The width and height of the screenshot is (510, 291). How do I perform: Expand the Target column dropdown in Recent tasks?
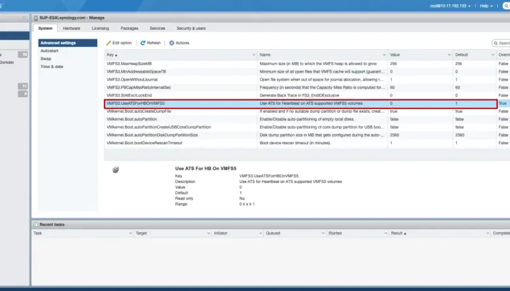click(x=208, y=233)
